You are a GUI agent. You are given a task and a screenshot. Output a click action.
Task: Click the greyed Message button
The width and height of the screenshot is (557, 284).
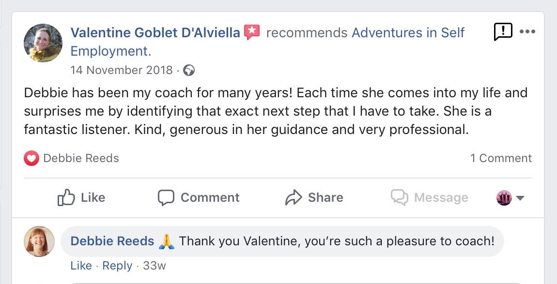(429, 197)
